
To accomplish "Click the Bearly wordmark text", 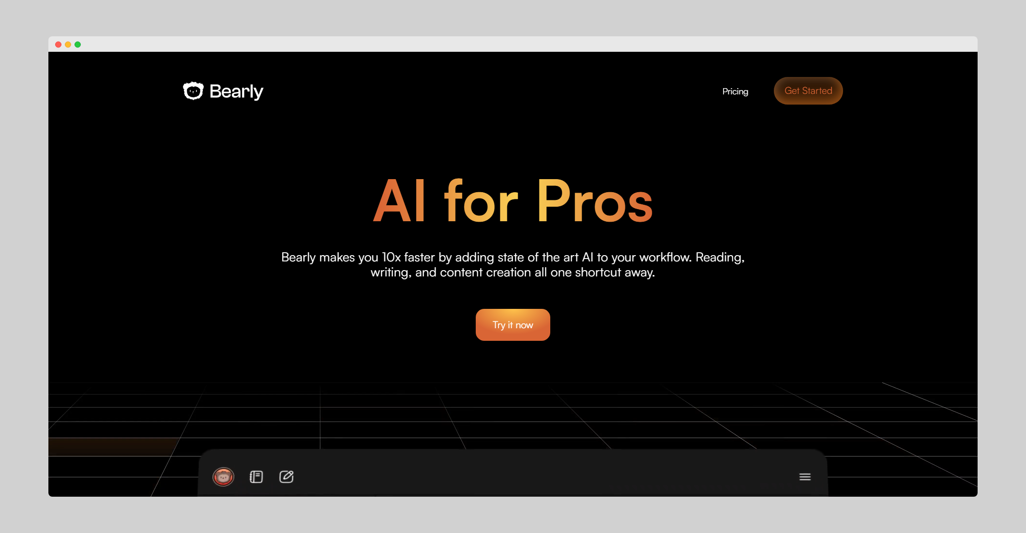I will click(236, 91).
